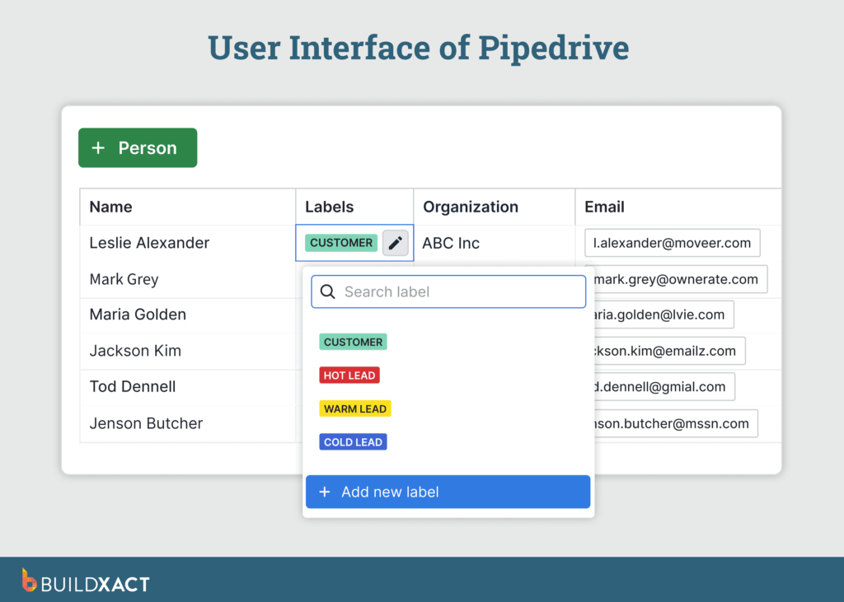Open the label search combo box
This screenshot has width=844, height=602.
(448, 292)
